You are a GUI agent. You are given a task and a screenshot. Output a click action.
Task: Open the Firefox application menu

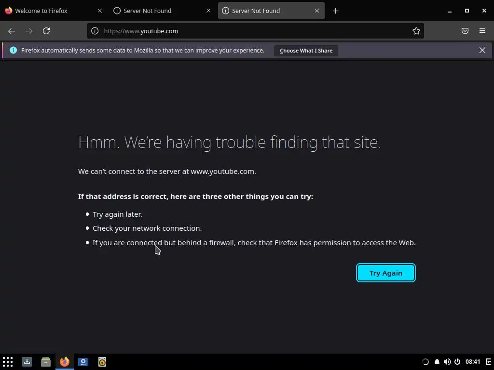(x=482, y=31)
